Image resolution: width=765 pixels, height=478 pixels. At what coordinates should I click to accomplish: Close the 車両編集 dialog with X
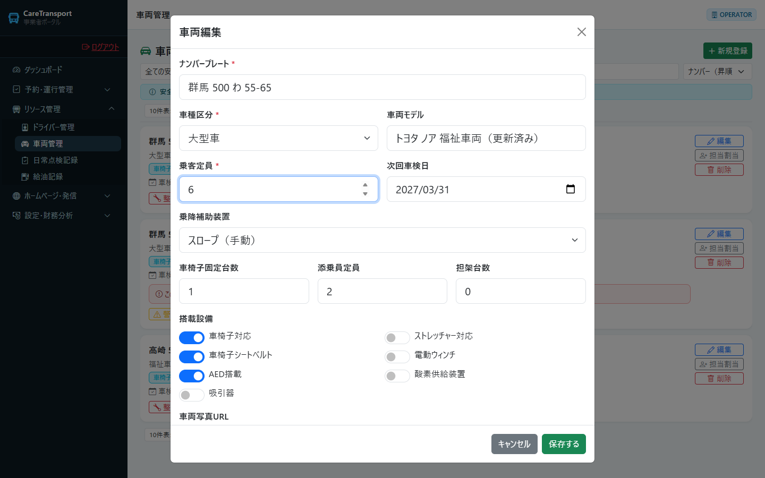pyautogui.click(x=582, y=32)
